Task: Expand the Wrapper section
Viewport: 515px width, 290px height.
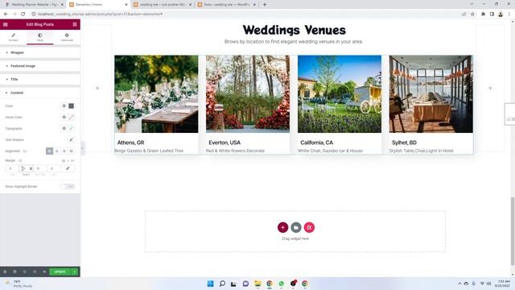Action: tap(40, 52)
